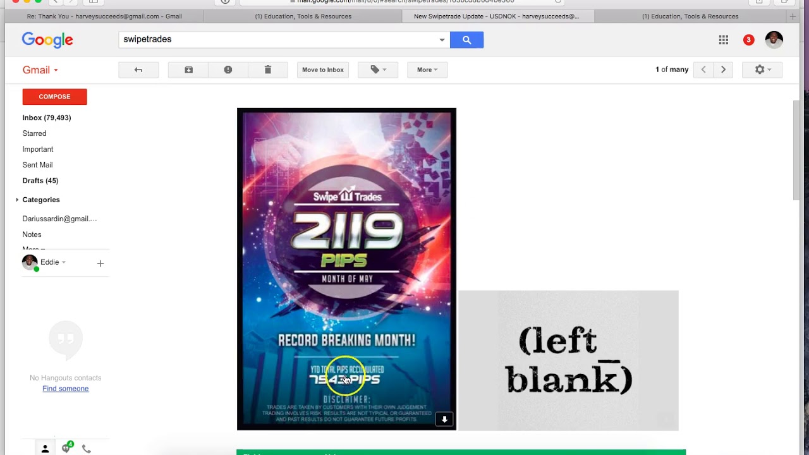Go back to search results arrow
The height and width of the screenshot is (455, 809).
138,70
